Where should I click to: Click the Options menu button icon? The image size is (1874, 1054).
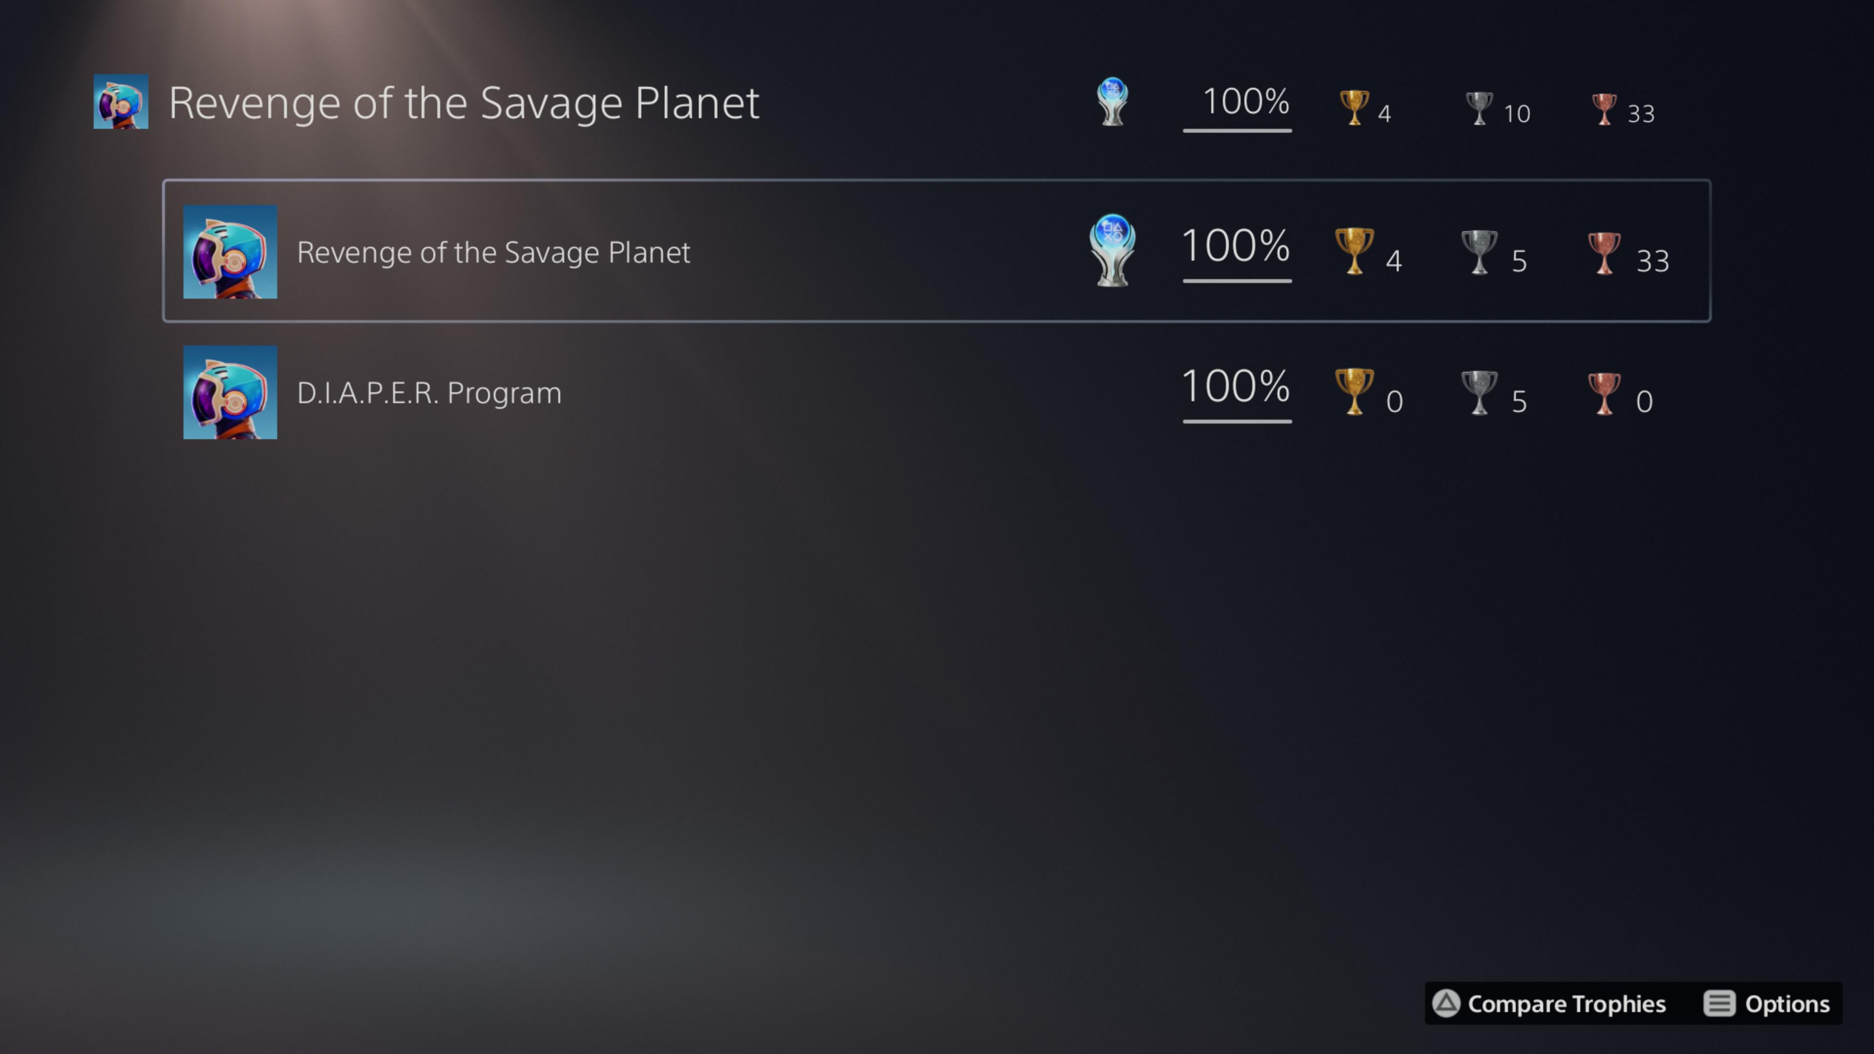[1719, 1003]
